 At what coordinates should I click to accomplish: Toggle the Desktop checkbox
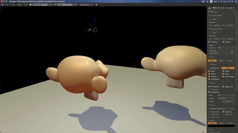pyautogui.click(x=223, y=42)
